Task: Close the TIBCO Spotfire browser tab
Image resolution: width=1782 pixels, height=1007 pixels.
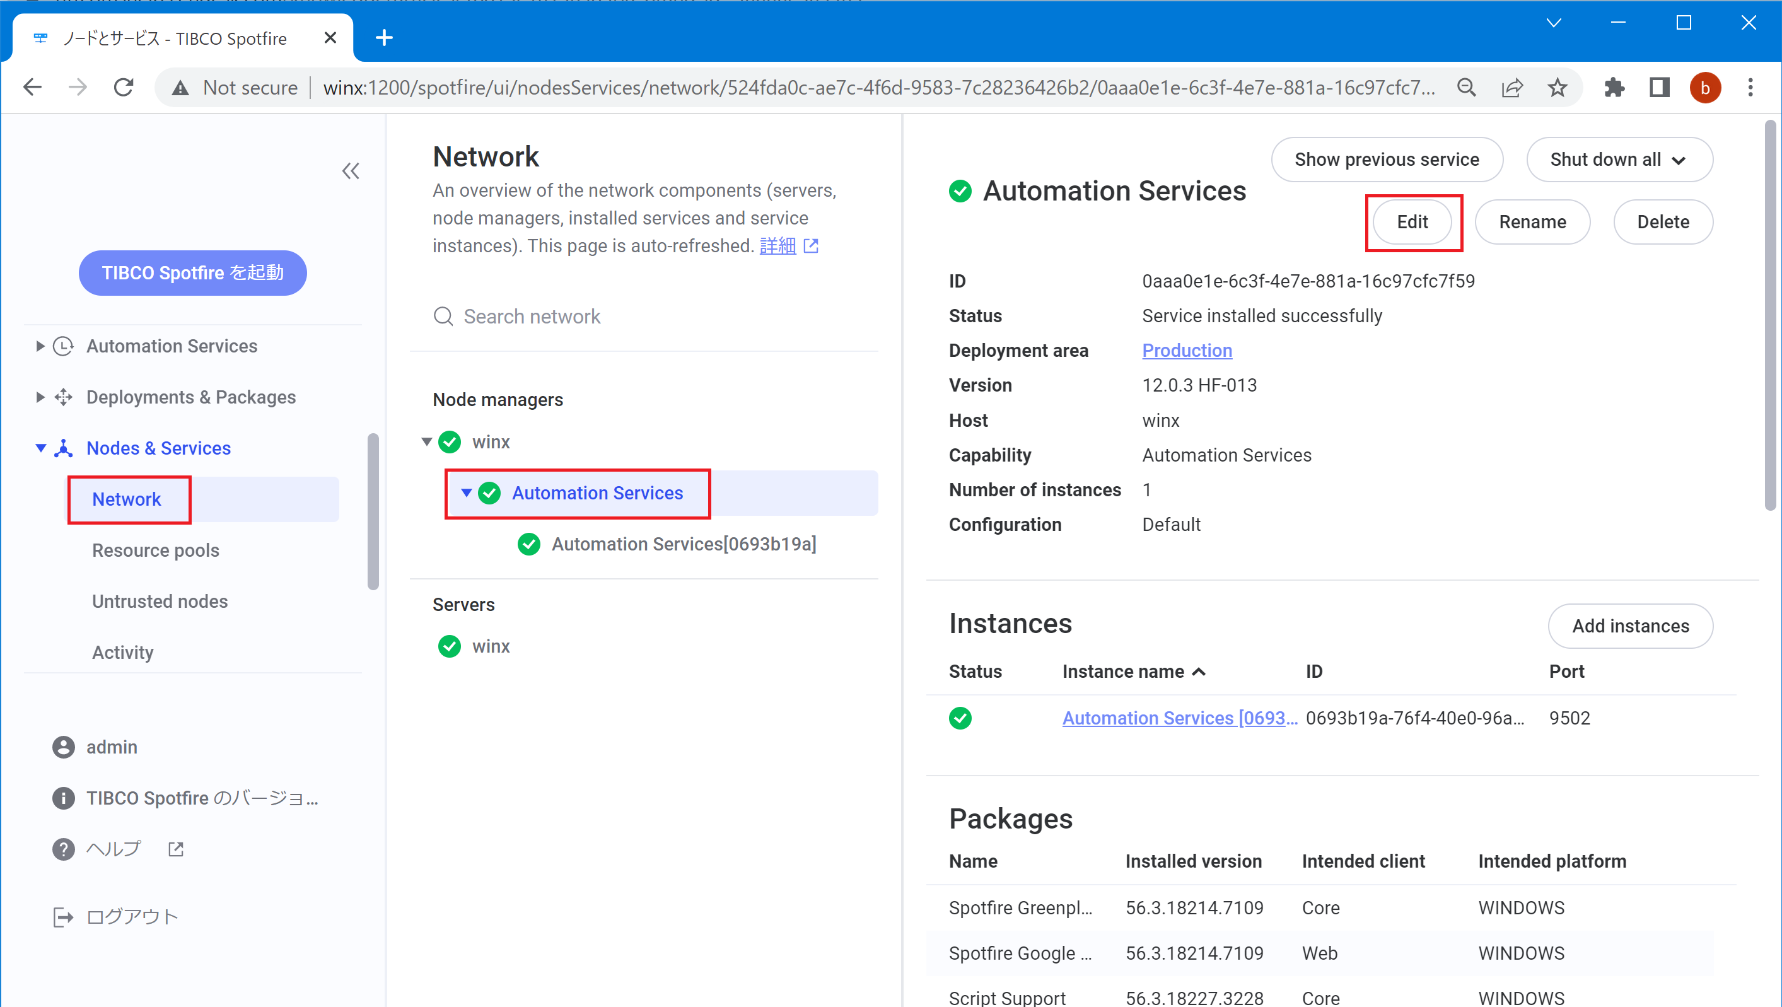Action: click(330, 37)
